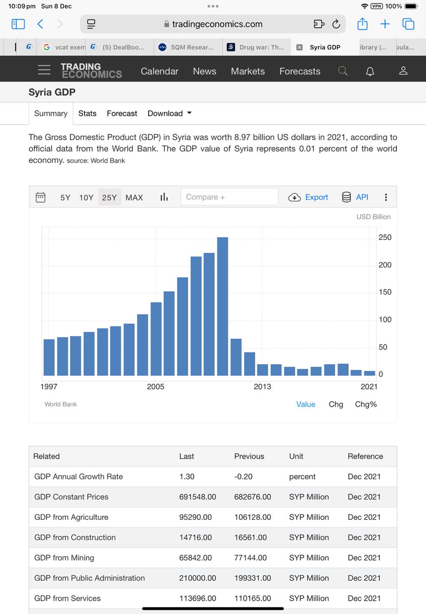
Task: Set chart range to 25Y
Action: (109, 198)
